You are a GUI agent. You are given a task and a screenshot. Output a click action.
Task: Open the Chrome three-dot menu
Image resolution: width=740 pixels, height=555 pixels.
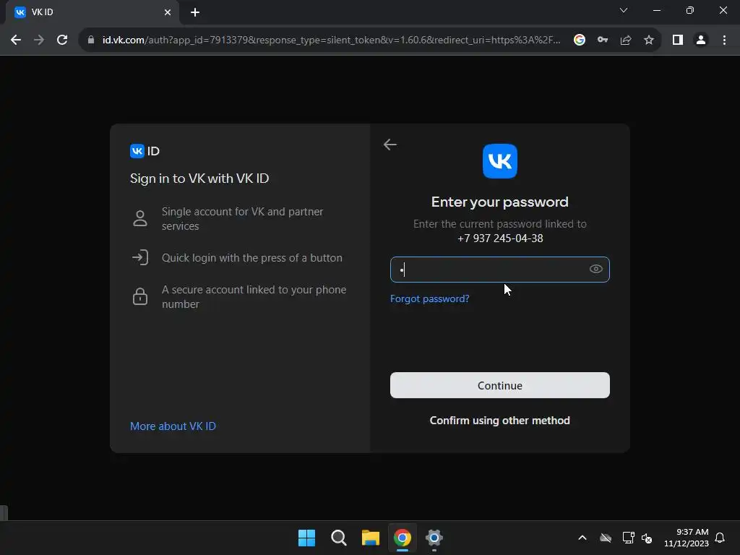(x=724, y=40)
